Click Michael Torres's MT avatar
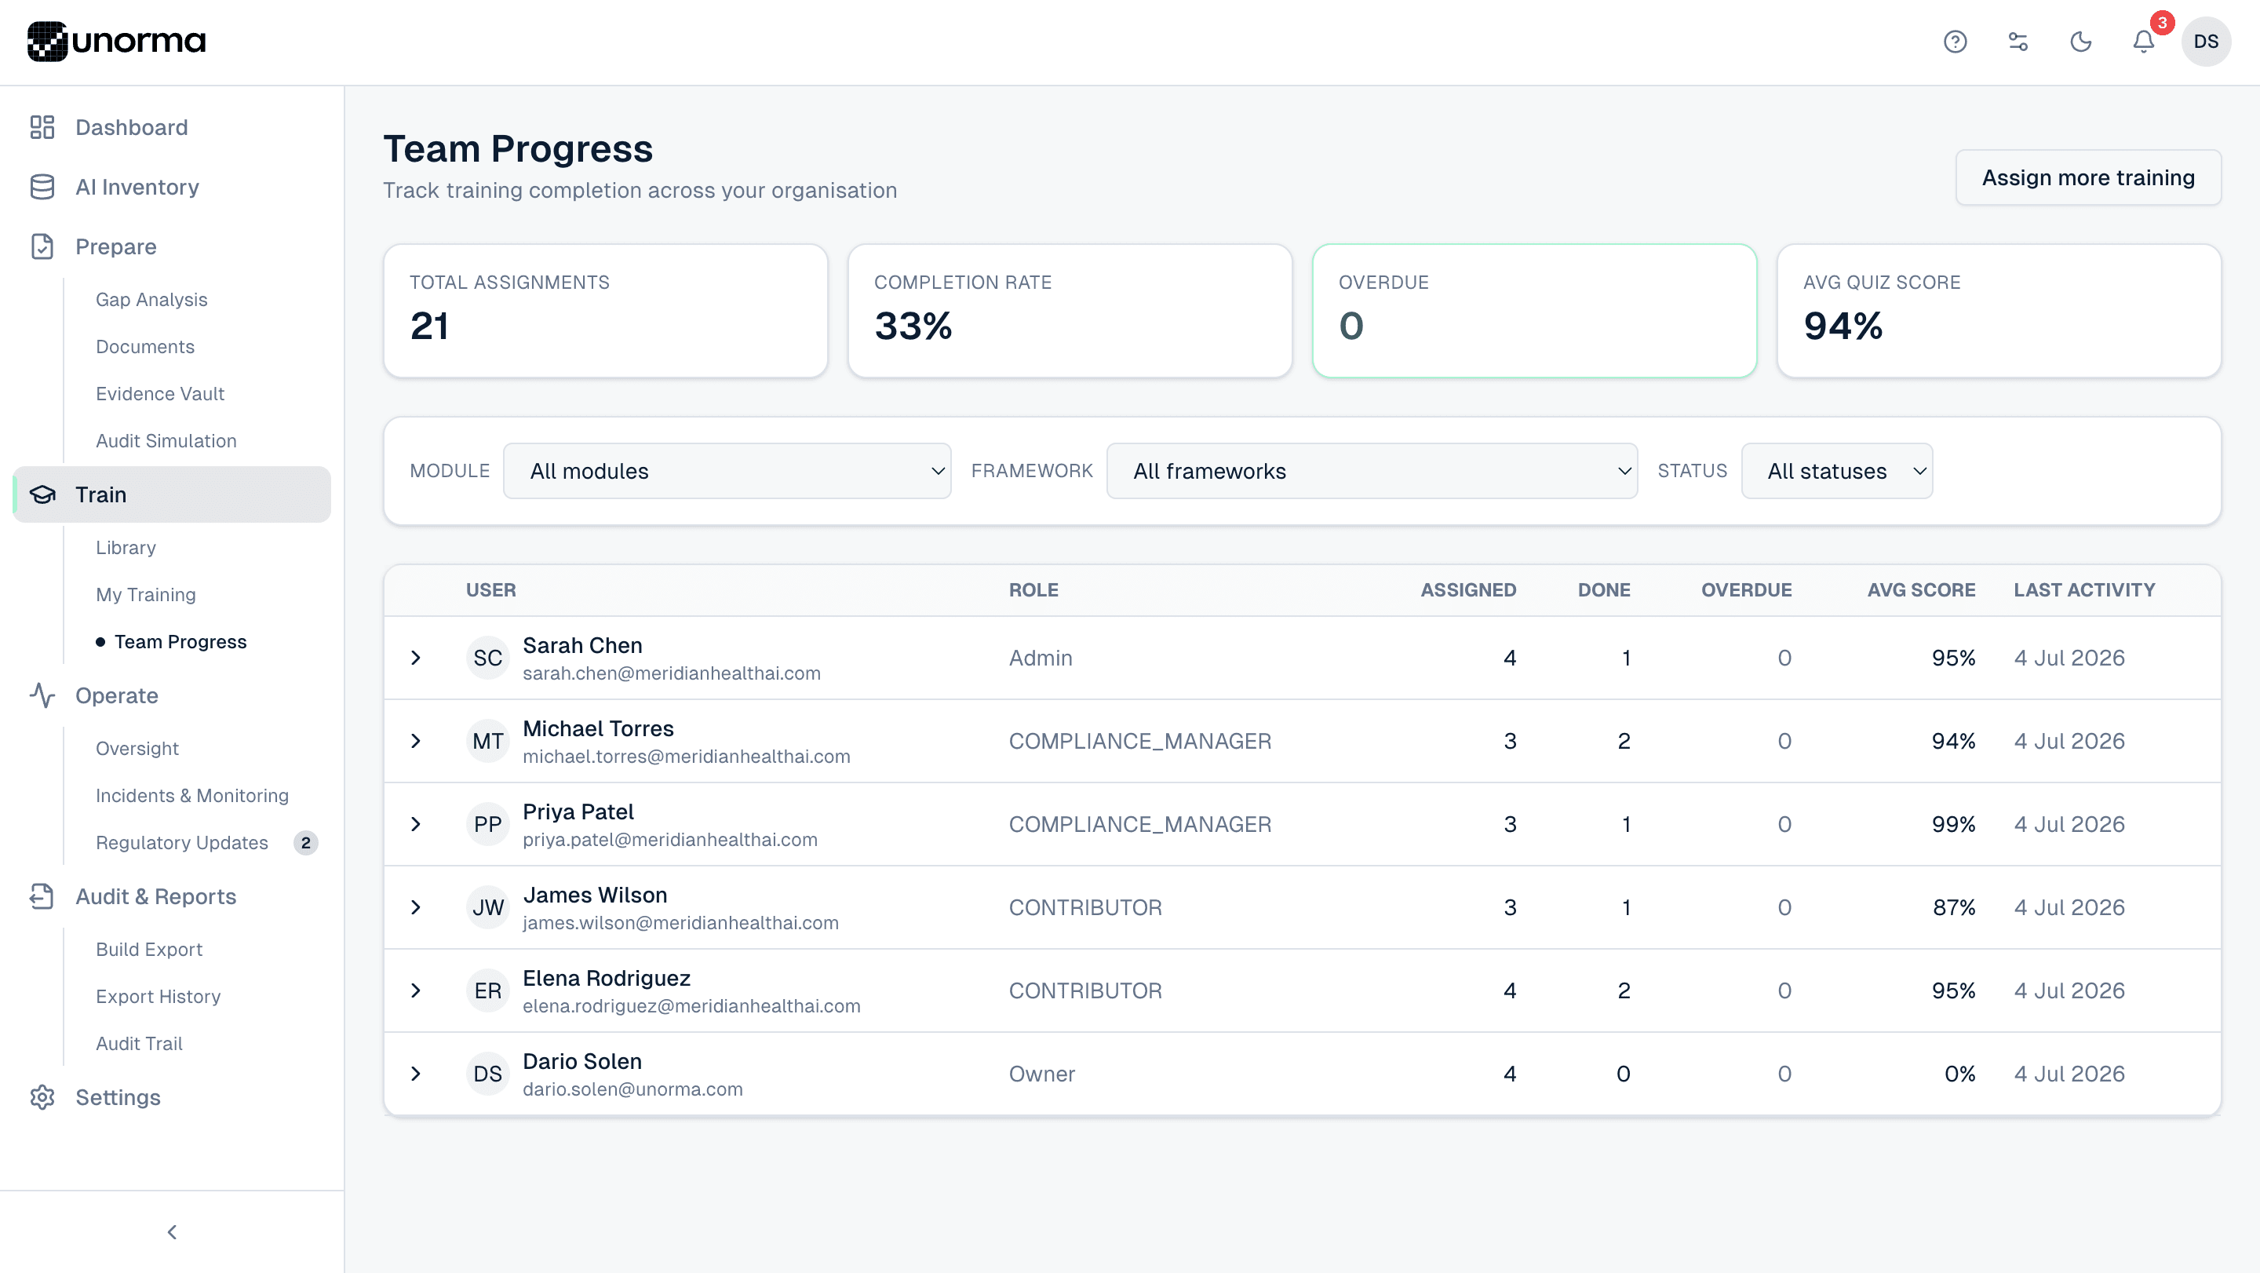Screen dimensions: 2260x1273 [488, 742]
